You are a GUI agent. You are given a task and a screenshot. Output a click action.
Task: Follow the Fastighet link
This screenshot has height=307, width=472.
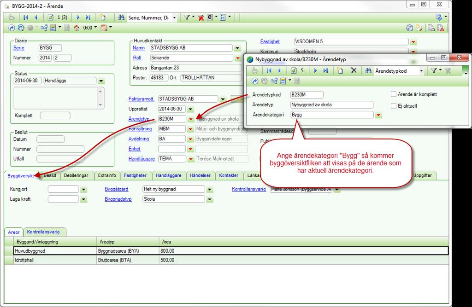pyautogui.click(x=270, y=41)
